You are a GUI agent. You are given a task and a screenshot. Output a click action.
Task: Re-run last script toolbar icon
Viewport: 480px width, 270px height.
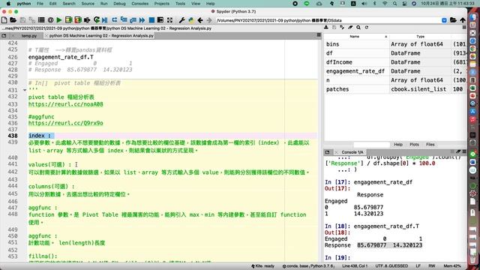[97, 20]
